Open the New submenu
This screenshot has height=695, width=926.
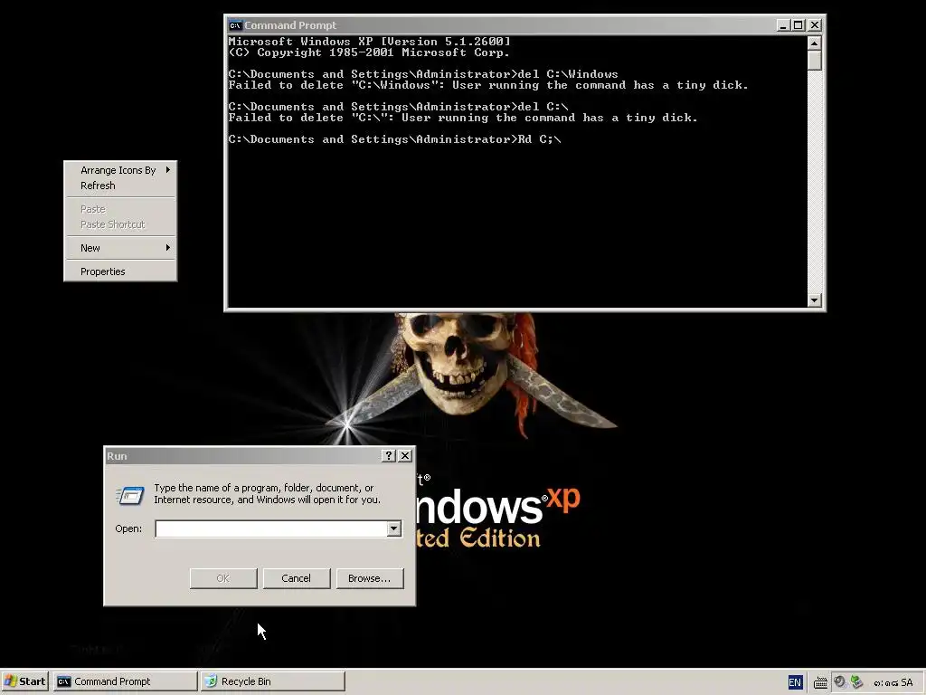(120, 248)
